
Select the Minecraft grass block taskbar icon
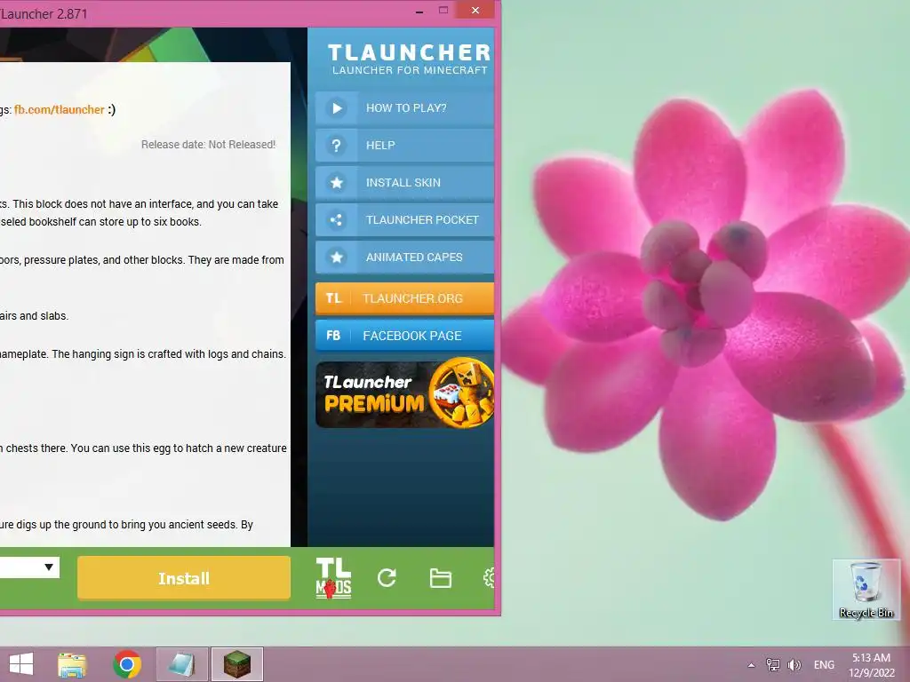[x=236, y=664]
